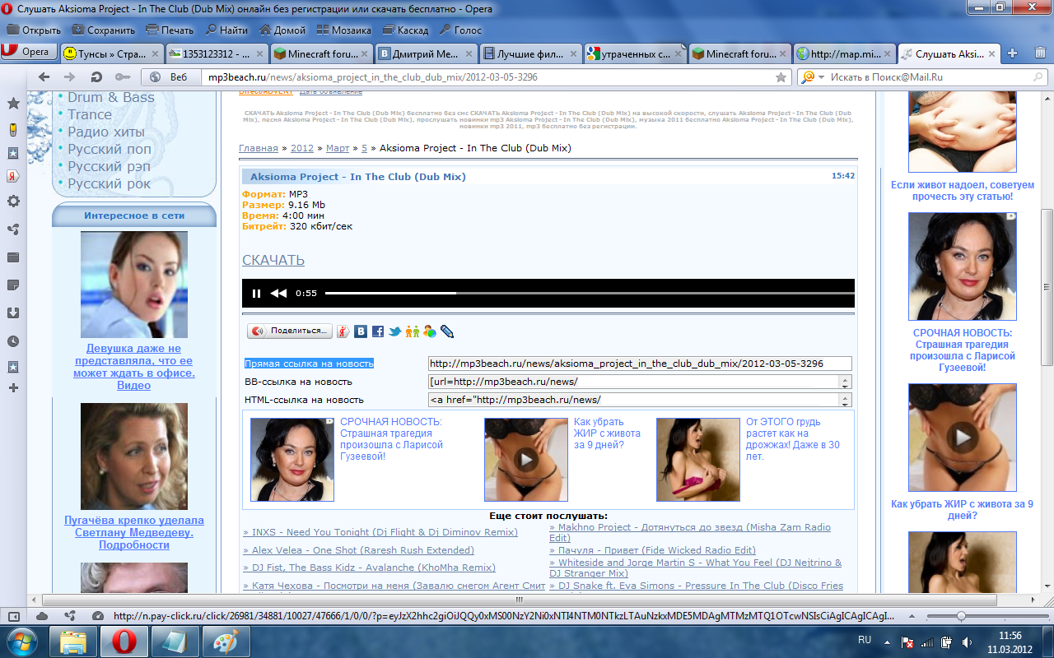Go forward with the arrow button
The image size is (1054, 658).
[70, 76]
